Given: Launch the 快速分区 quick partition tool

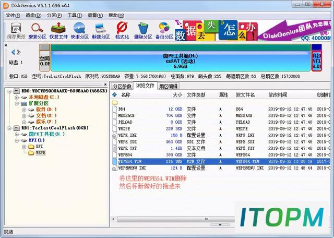Looking at the screenshot, I should (x=79, y=31).
